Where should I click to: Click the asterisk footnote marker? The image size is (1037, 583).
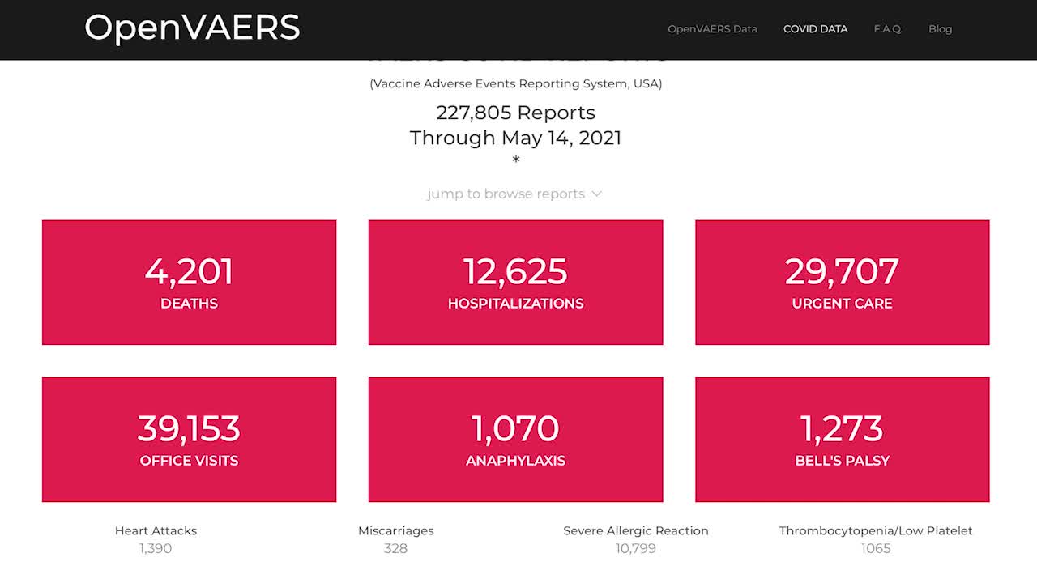coord(515,160)
